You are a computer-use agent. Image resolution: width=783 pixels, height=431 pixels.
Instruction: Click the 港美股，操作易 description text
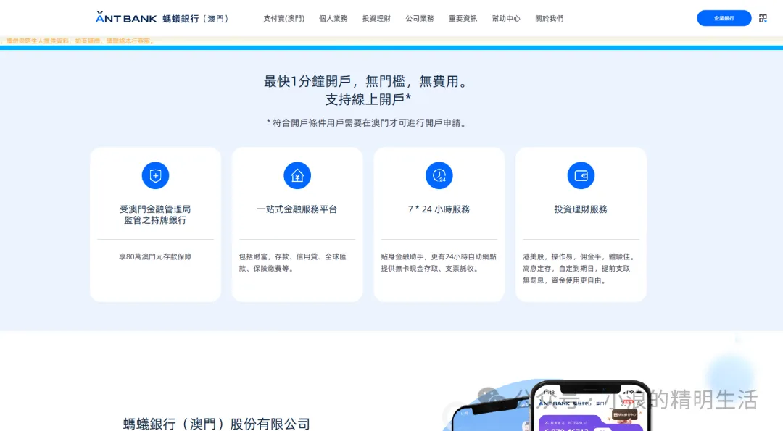coord(579,268)
